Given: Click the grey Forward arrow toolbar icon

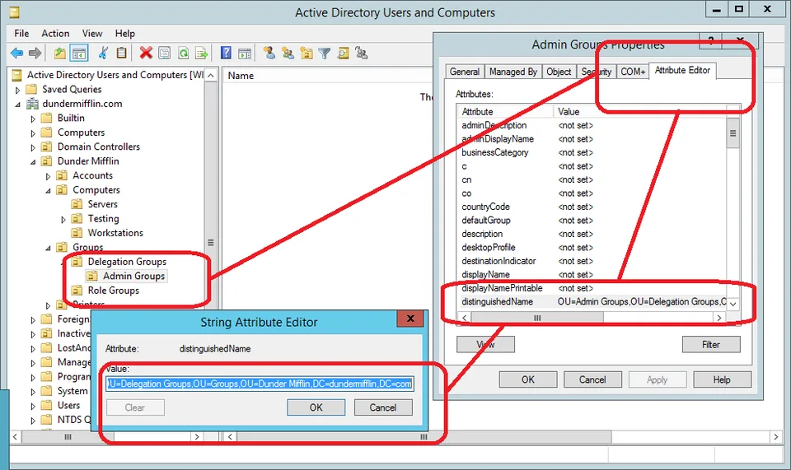Looking at the screenshot, I should coord(35,53).
